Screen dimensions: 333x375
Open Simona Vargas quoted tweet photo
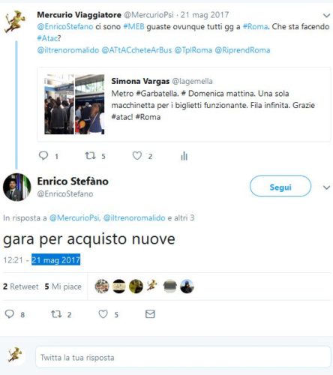pyautogui.click(x=74, y=104)
